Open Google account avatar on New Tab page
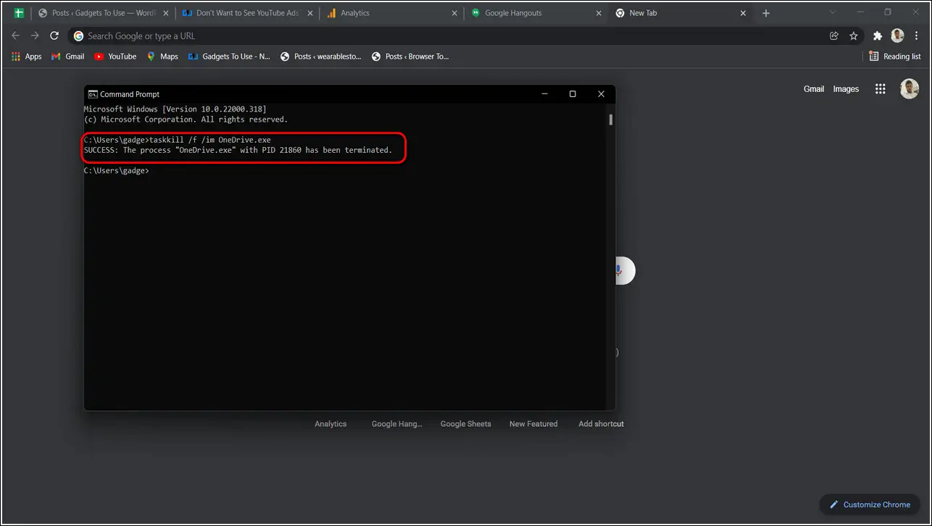This screenshot has width=932, height=526. [910, 89]
